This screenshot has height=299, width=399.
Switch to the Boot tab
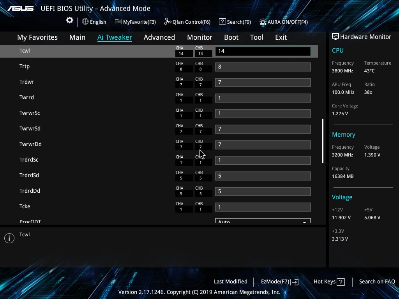pos(231,37)
